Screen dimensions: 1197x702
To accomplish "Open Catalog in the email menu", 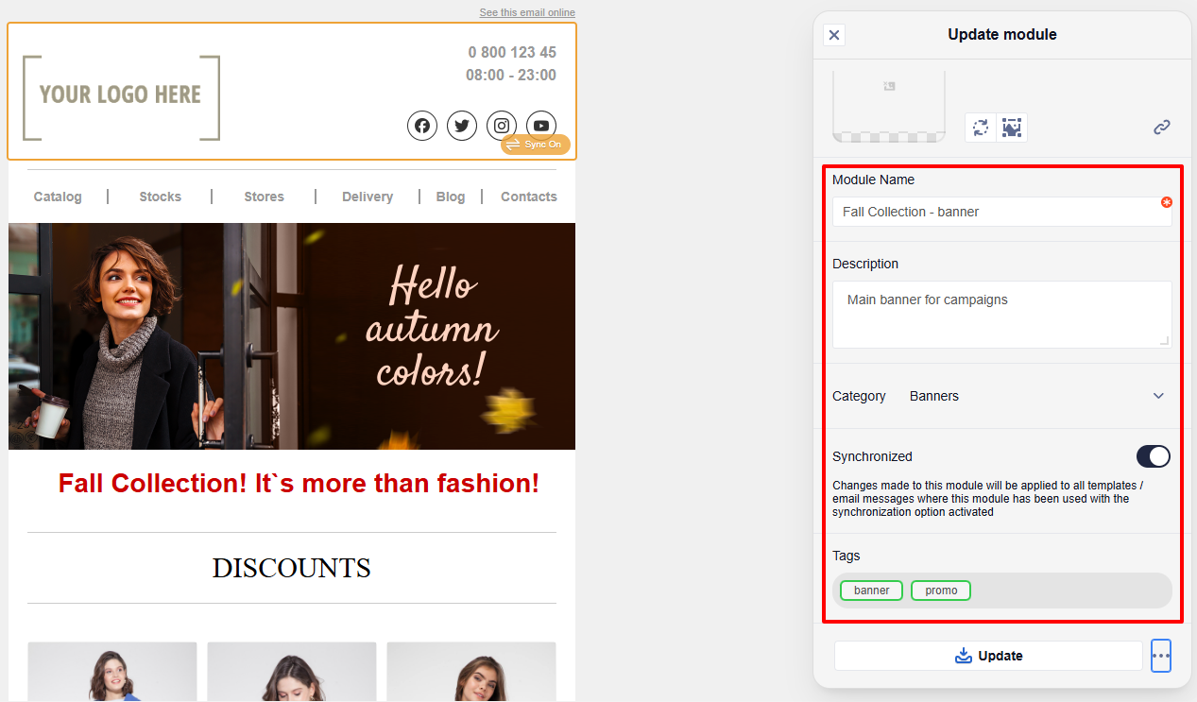I will tap(58, 197).
